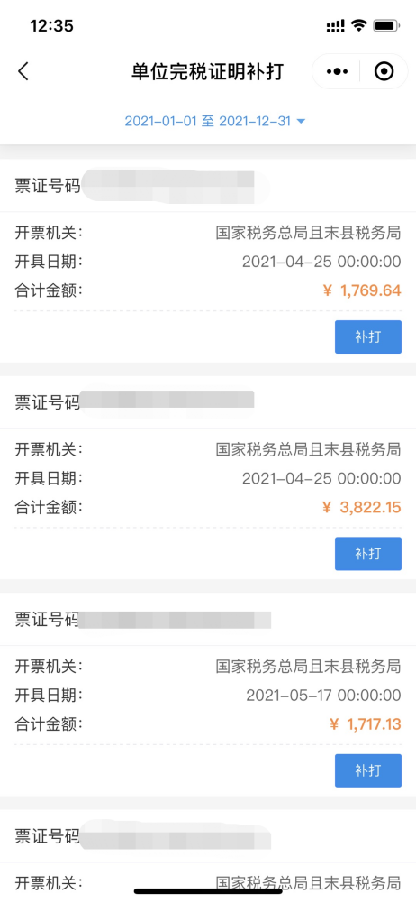Tap the ¥ 3,822.15 total amount

pyautogui.click(x=362, y=507)
